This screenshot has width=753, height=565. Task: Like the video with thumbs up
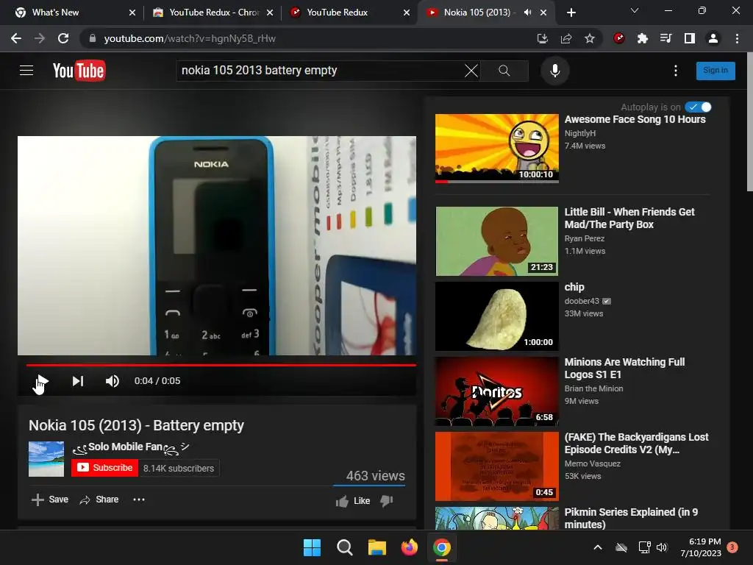point(353,501)
